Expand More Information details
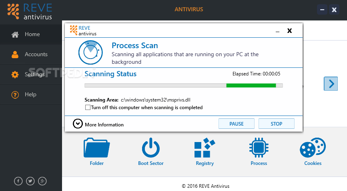The image size is (347, 191). click(78, 124)
